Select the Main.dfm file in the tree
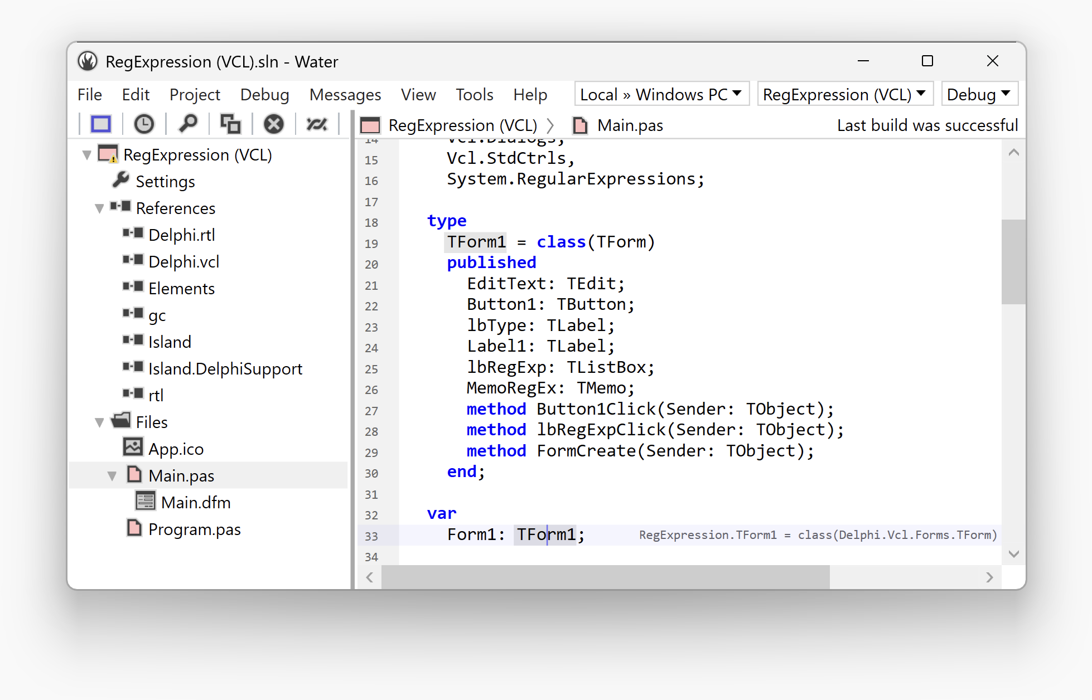1092x700 pixels. click(x=196, y=502)
